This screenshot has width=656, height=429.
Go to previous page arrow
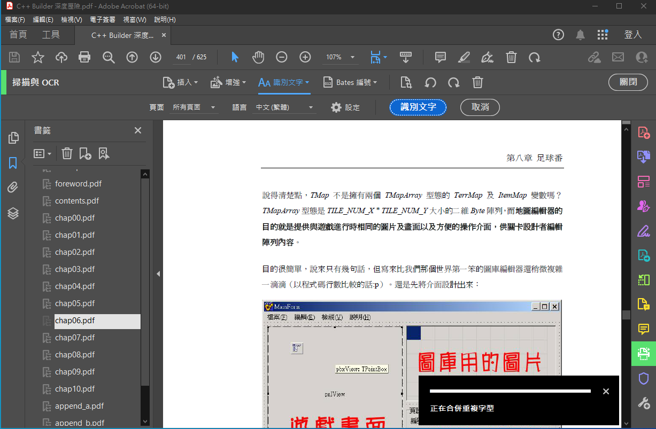(x=132, y=57)
